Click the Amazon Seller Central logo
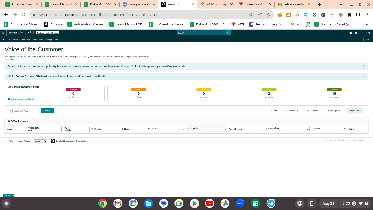The width and height of the screenshot is (373, 210). pyautogui.click(x=20, y=33)
